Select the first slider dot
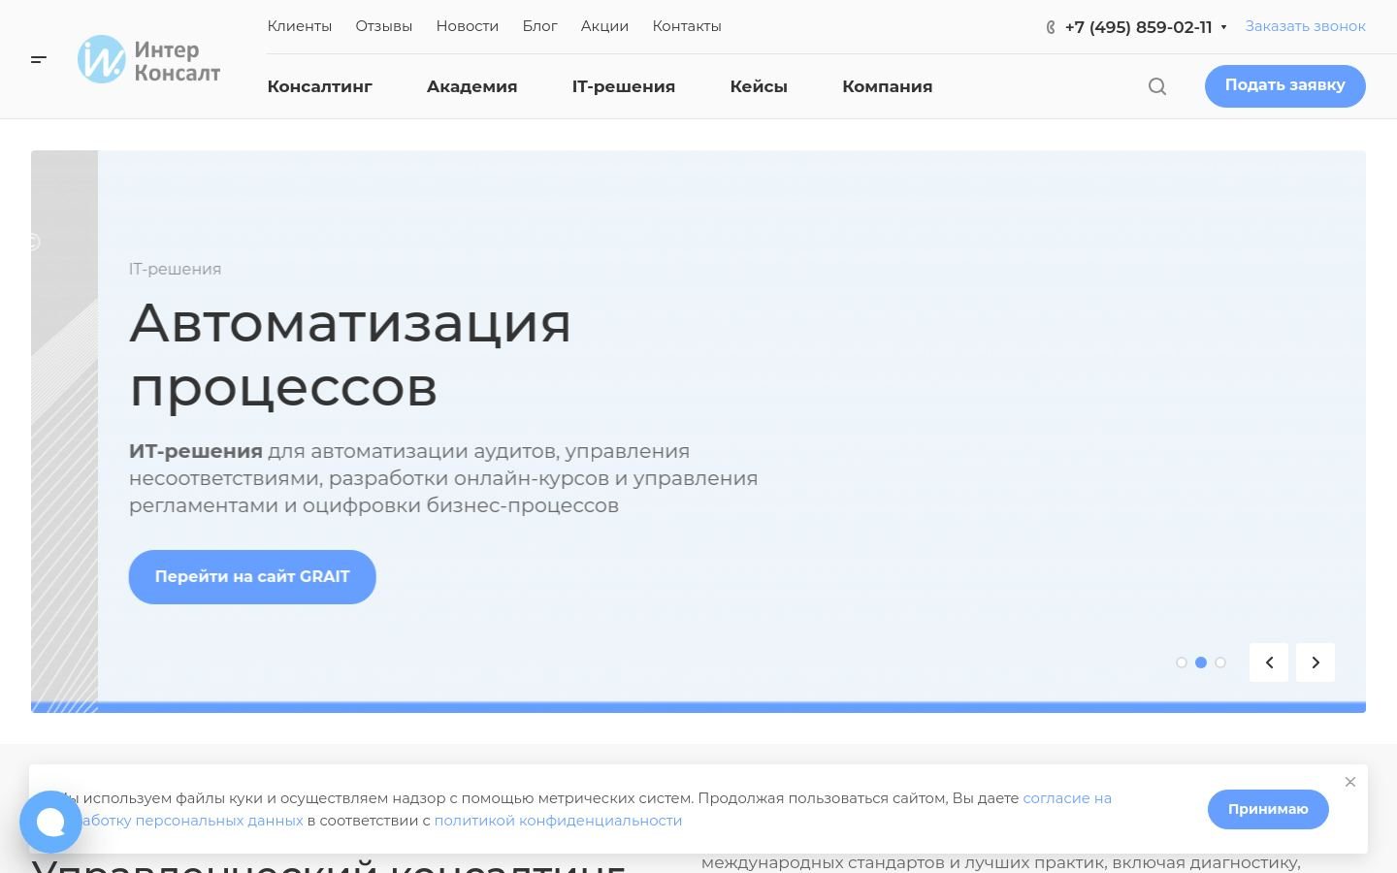Screen dimensions: 1397x873 [x=1182, y=663]
